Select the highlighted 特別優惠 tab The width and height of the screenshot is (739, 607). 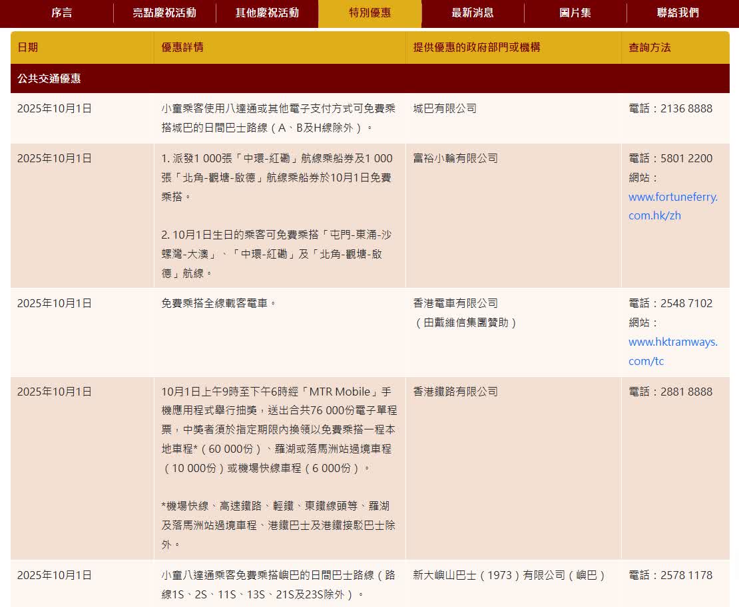(x=370, y=13)
